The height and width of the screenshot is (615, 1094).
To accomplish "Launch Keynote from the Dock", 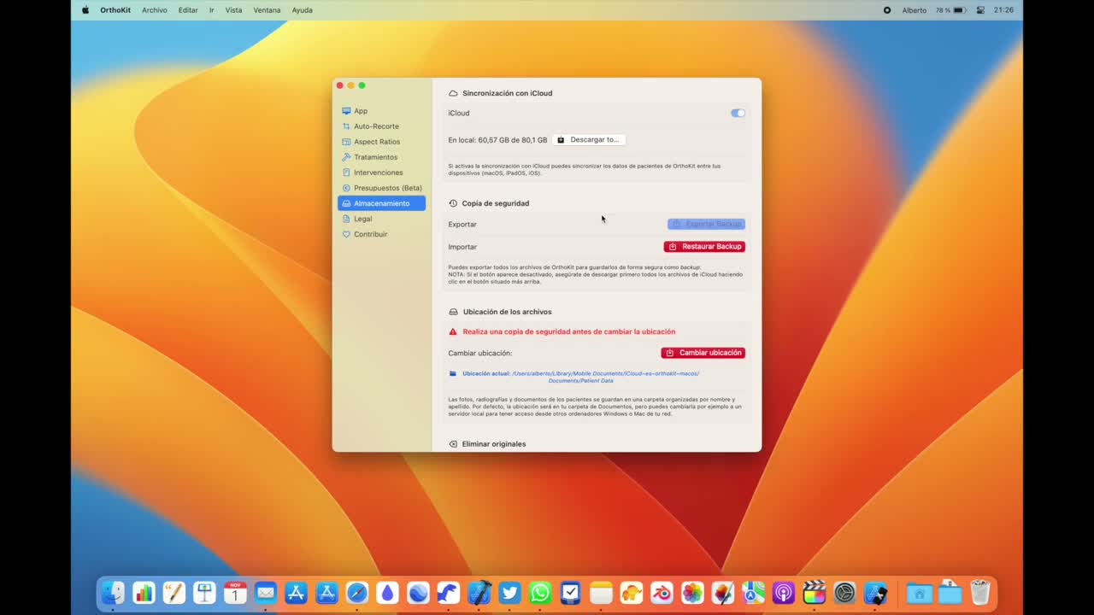I will pos(204,592).
